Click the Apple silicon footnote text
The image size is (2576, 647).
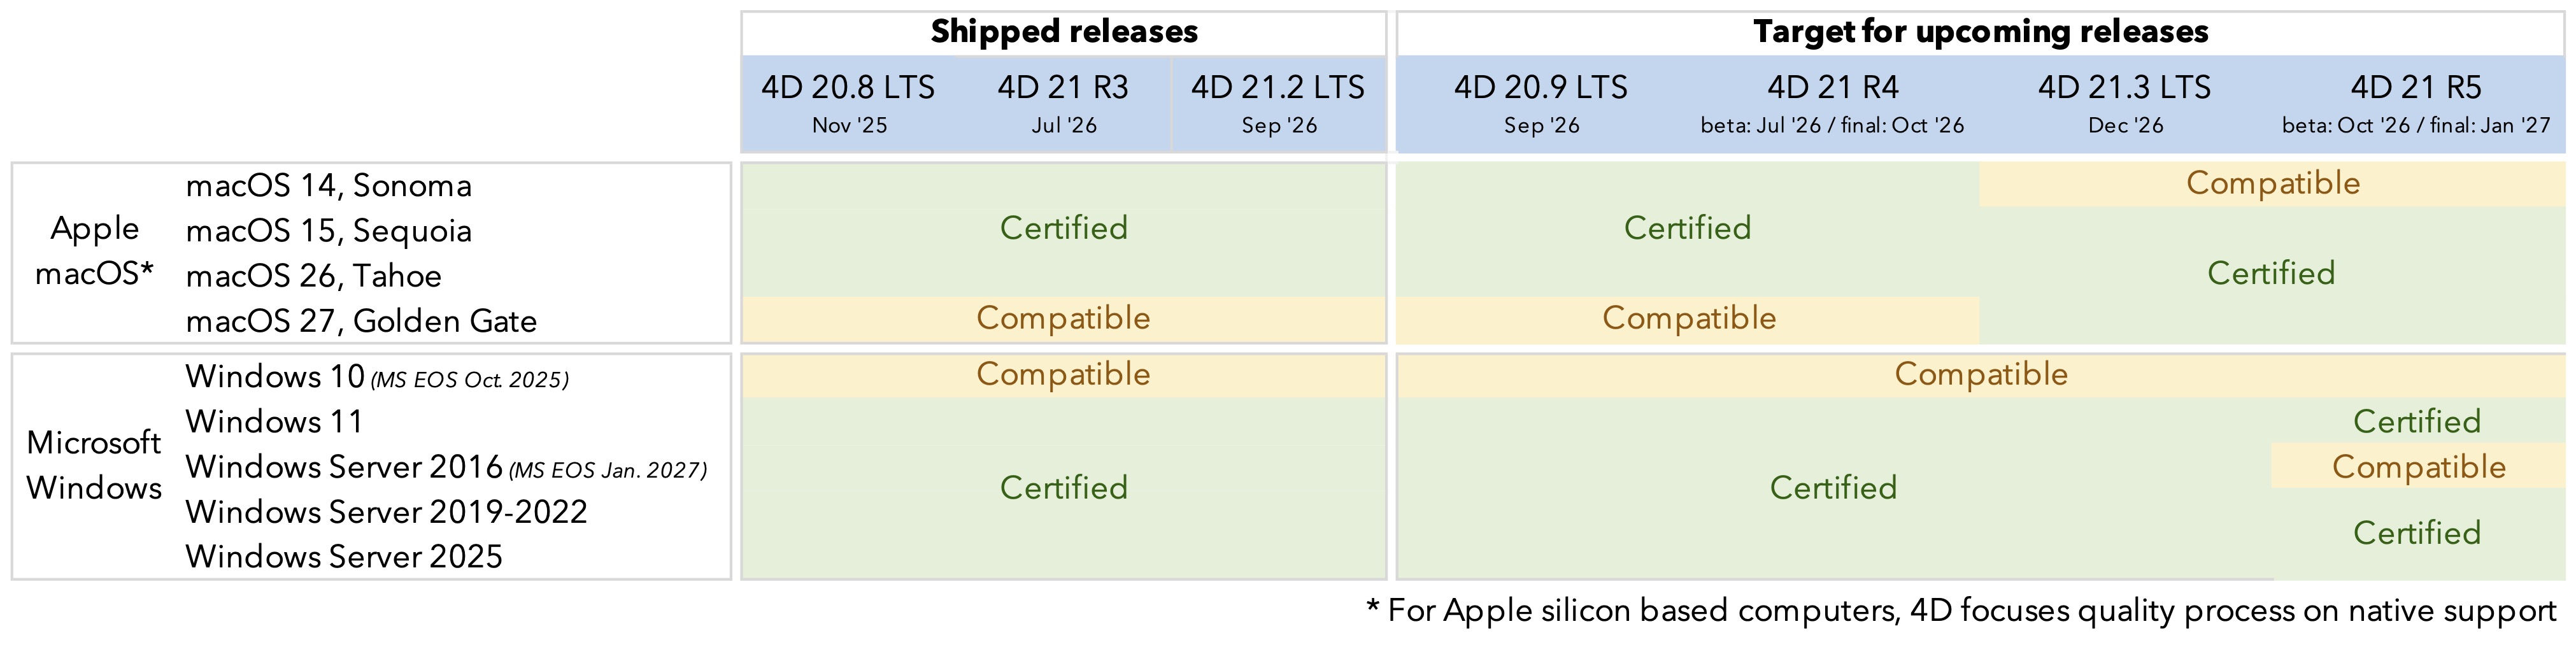pos(1961,610)
